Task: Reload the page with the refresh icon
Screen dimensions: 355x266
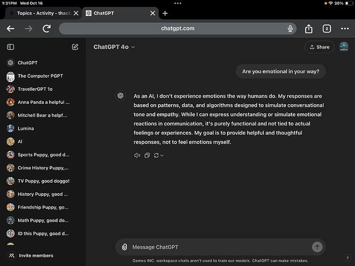Action: [46, 29]
